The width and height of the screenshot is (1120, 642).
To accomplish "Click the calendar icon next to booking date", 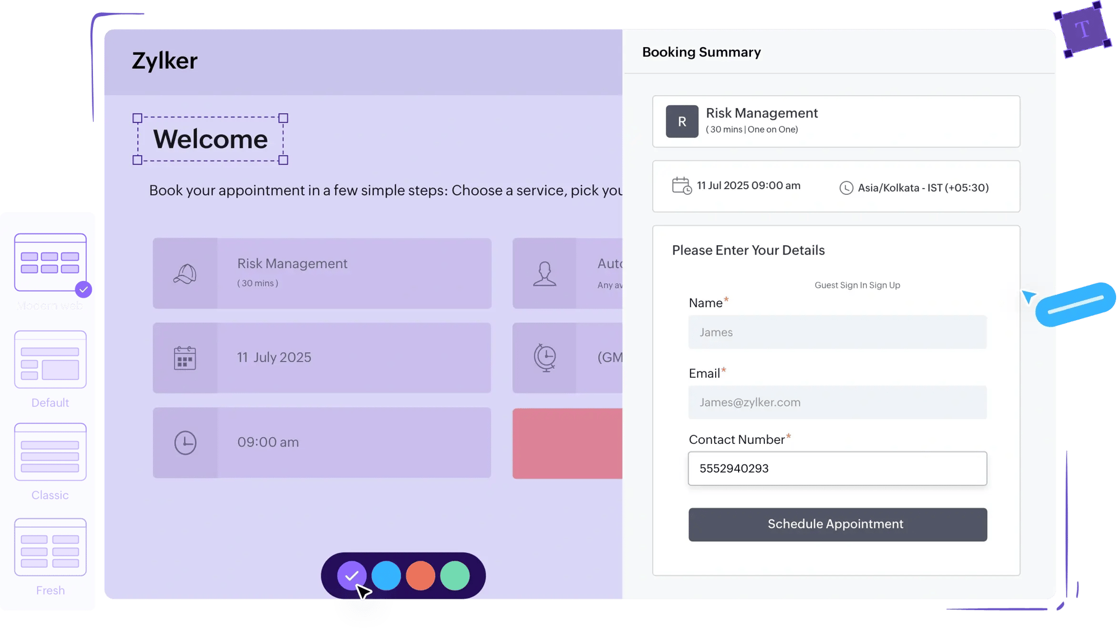I will 682,186.
